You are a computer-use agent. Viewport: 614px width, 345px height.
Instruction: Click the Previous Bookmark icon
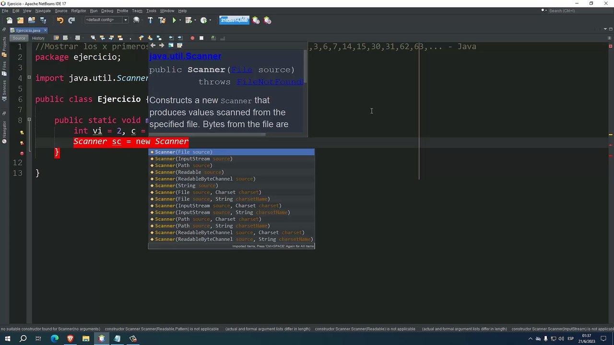tap(141, 38)
